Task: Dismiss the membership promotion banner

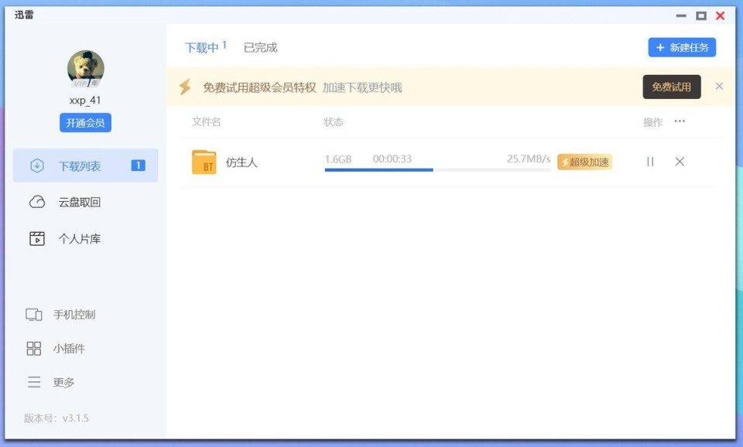Action: 719,87
